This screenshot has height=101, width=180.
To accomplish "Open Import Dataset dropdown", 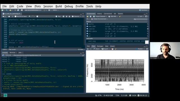I will point(100,17).
